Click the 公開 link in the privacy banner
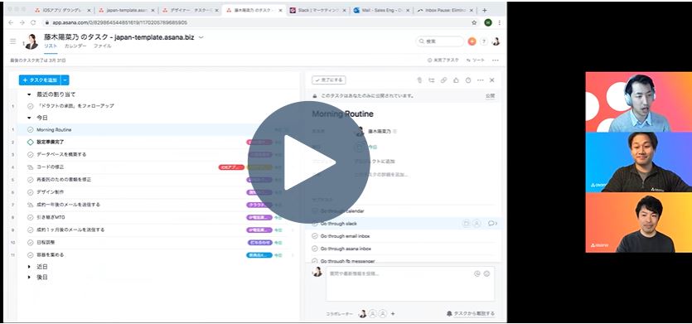Viewport: 692px width, 324px height. pos(490,95)
